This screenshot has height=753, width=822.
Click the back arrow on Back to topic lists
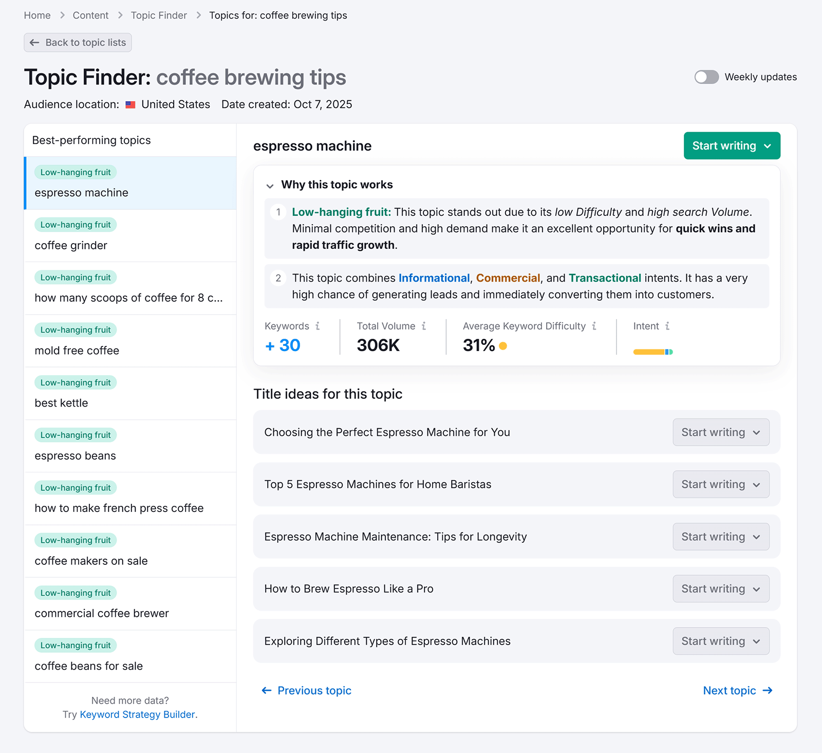click(x=34, y=43)
